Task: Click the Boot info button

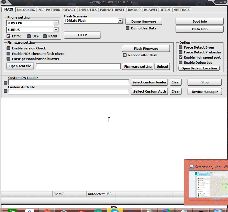Action: coord(199,21)
